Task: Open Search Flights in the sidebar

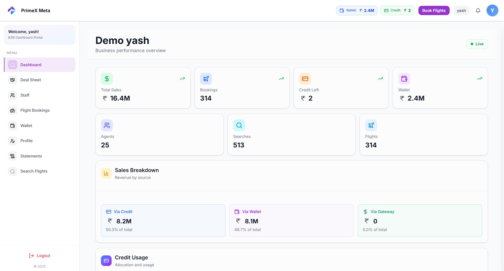Action: point(40,171)
